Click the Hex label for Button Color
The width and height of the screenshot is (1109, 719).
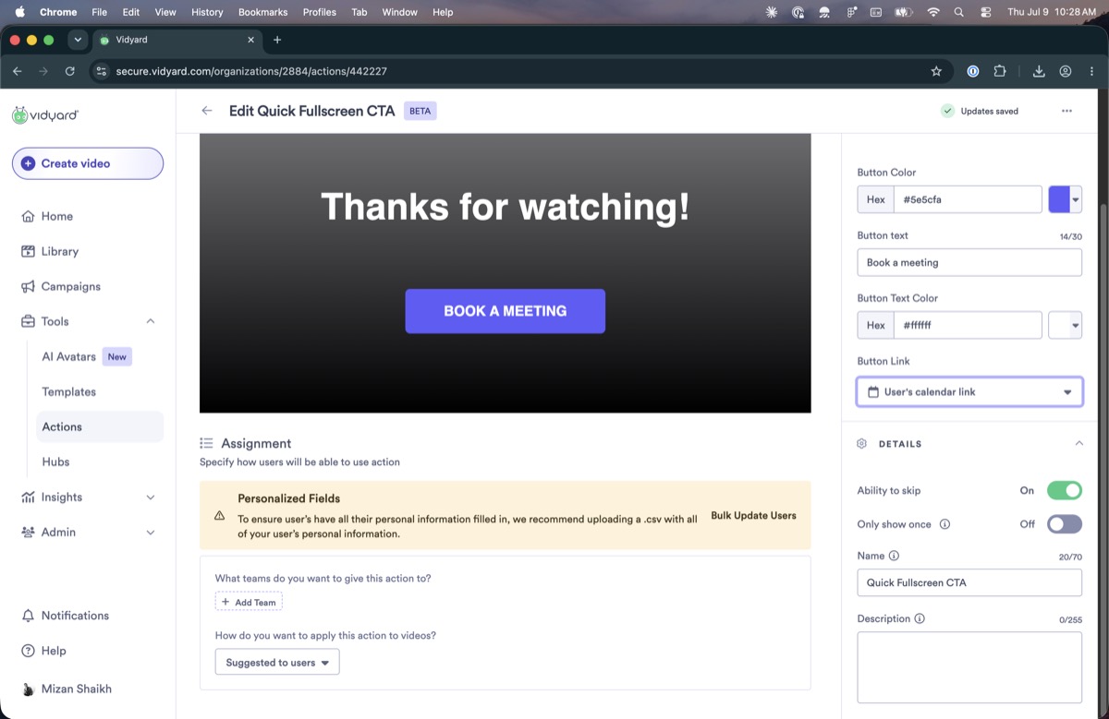tap(875, 199)
